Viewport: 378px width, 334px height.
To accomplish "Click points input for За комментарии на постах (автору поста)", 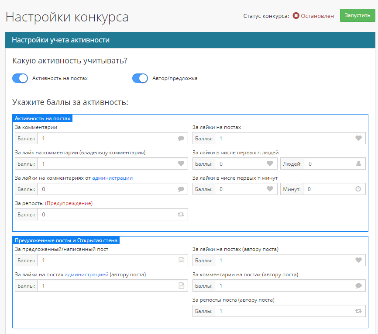I will point(284,286).
